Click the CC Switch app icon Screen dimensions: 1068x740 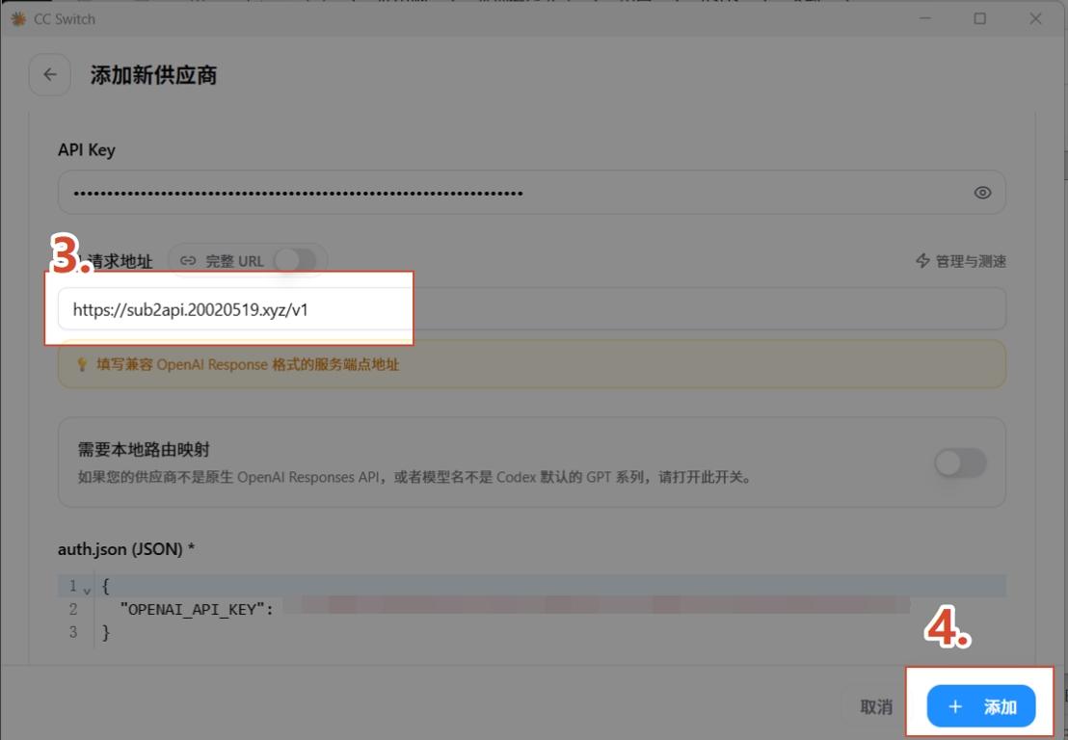[18, 19]
